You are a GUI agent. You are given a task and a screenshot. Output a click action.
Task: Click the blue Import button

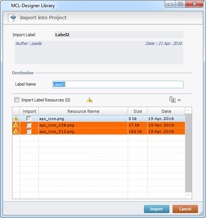(x=157, y=209)
